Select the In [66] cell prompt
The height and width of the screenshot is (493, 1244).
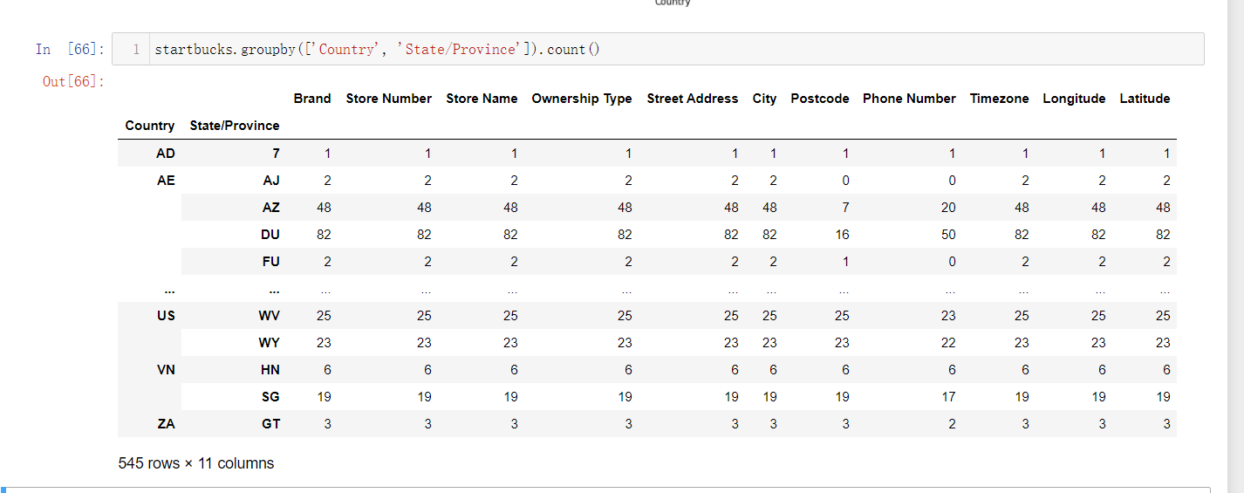[70, 50]
